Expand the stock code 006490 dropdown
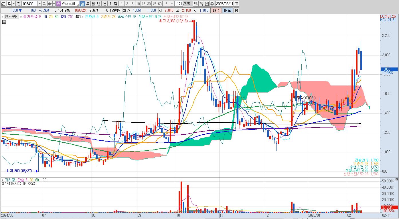 click(x=39, y=4)
